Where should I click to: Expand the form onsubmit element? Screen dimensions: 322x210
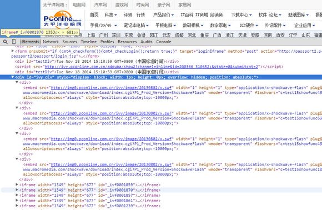click(13, 51)
